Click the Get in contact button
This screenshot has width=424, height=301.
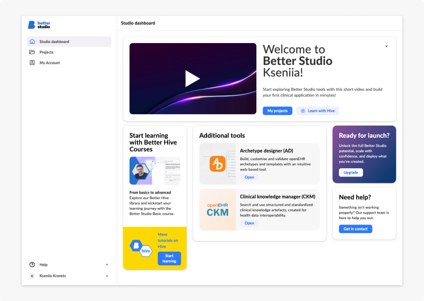pyautogui.click(x=355, y=229)
